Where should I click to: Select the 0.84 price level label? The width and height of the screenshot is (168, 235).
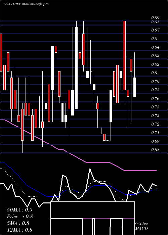point(155,47)
